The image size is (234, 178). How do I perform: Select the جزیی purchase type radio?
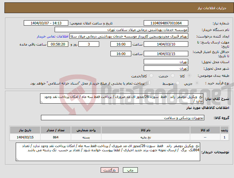point(197,83)
